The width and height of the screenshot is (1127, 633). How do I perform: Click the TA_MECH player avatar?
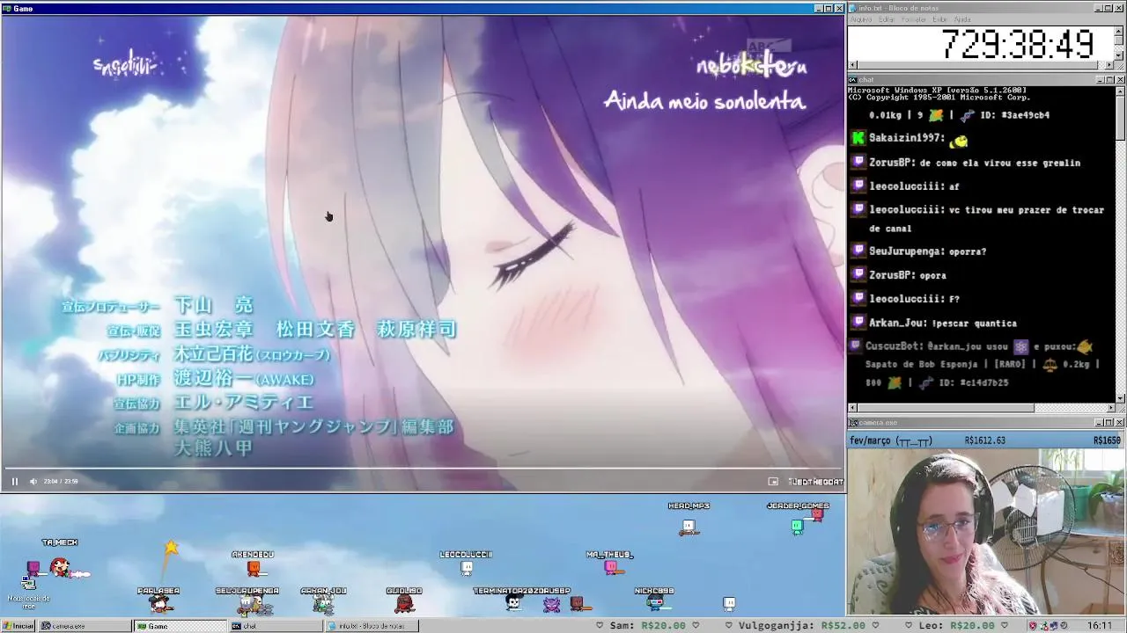tap(59, 568)
